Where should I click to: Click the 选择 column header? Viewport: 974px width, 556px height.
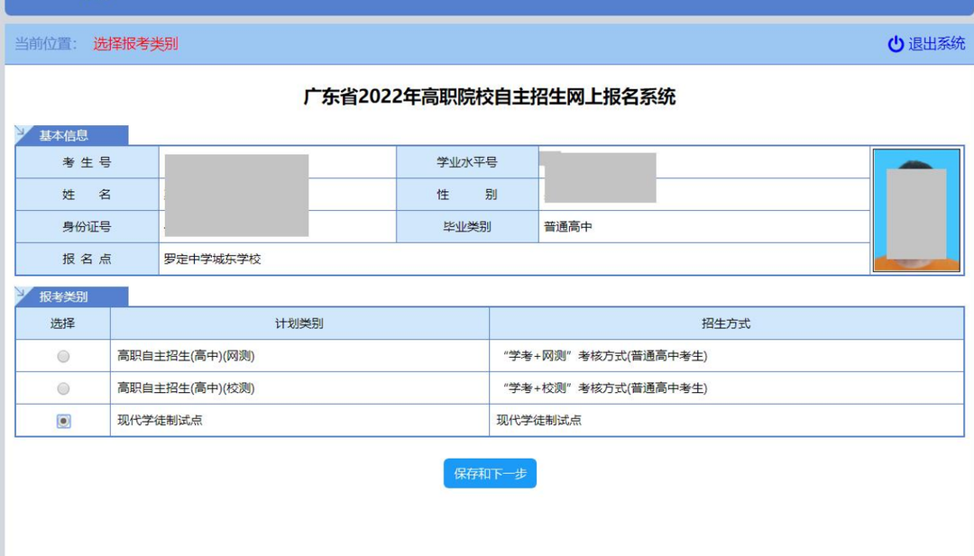coord(63,324)
